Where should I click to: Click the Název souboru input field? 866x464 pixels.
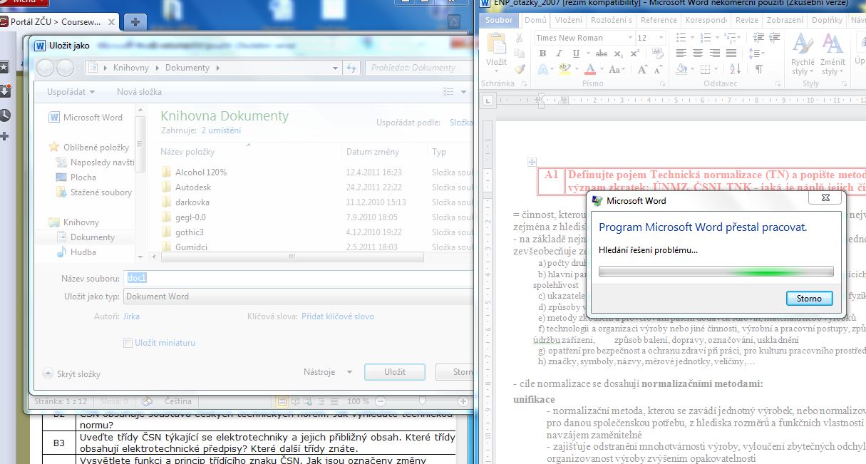pyautogui.click(x=298, y=279)
